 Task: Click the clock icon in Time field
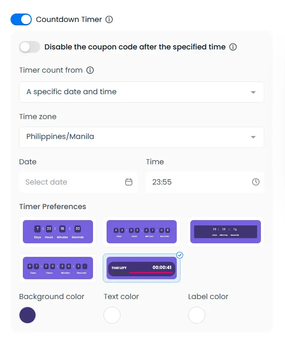click(256, 182)
